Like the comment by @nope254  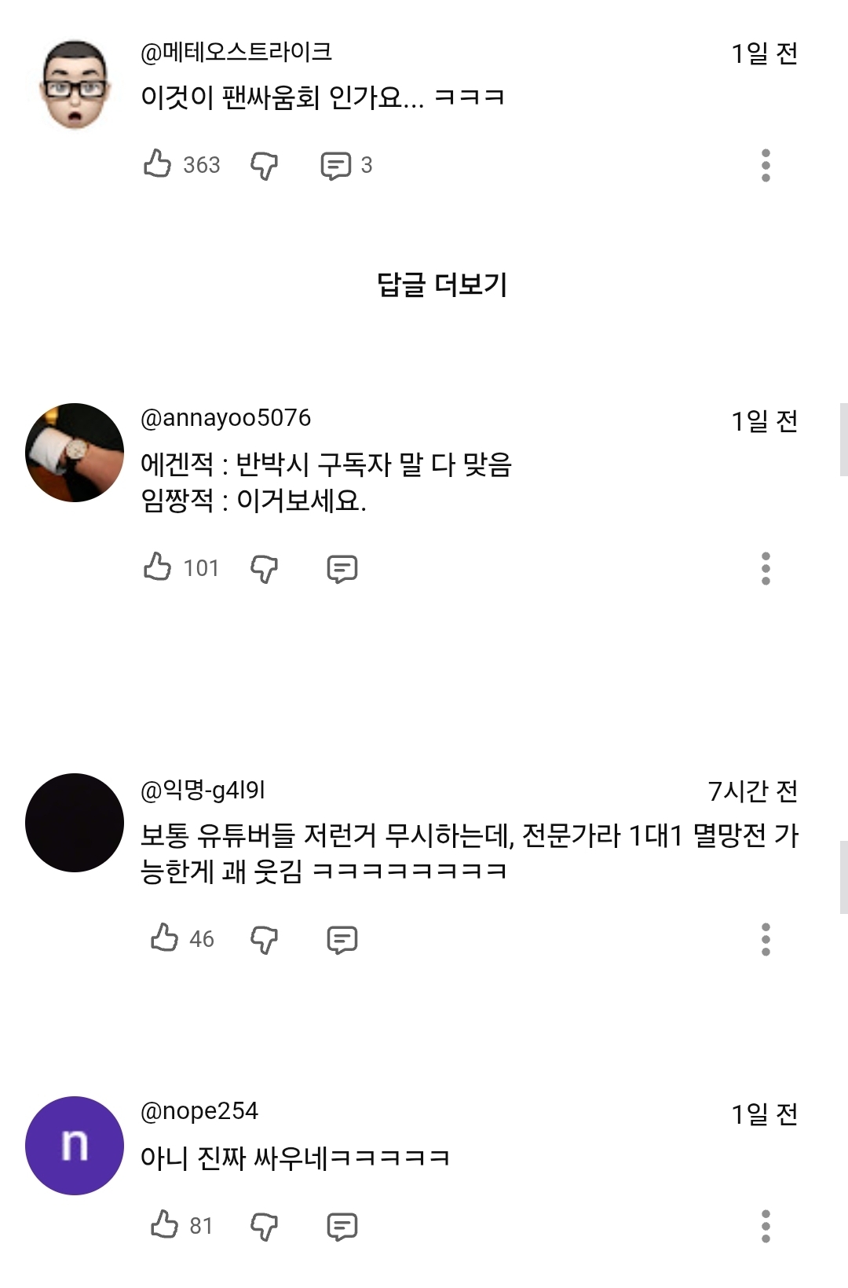point(164,1224)
